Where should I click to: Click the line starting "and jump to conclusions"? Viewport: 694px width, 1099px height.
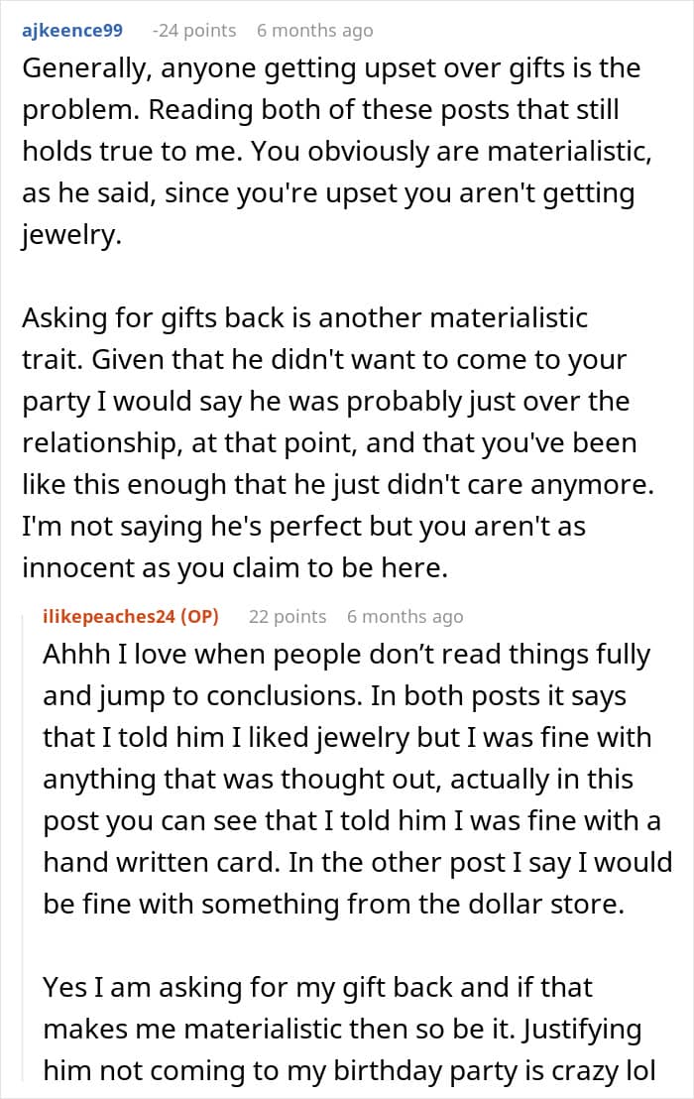click(334, 697)
